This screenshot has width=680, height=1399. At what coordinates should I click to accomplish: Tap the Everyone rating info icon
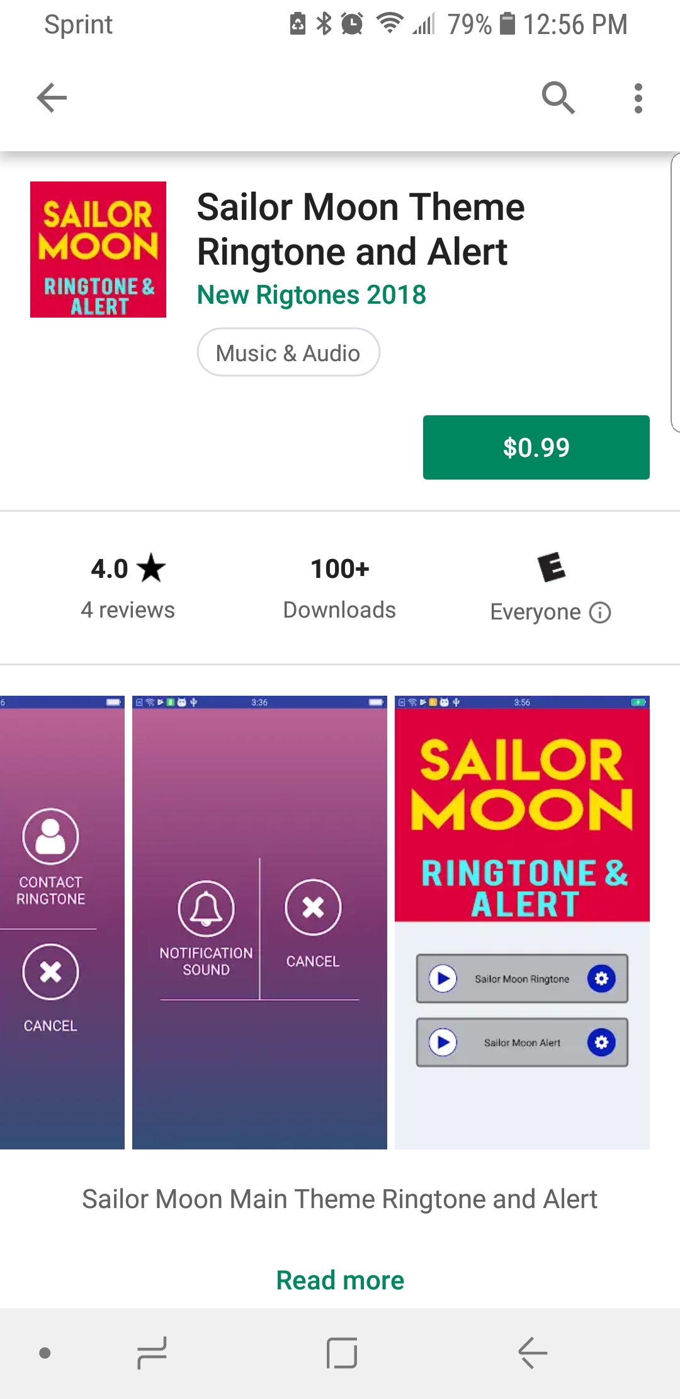click(x=600, y=612)
